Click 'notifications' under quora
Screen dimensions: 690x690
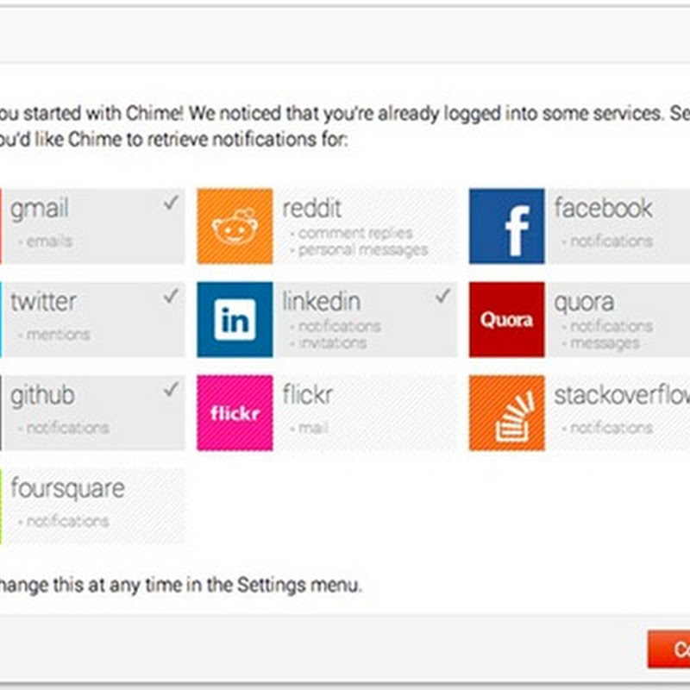612,326
